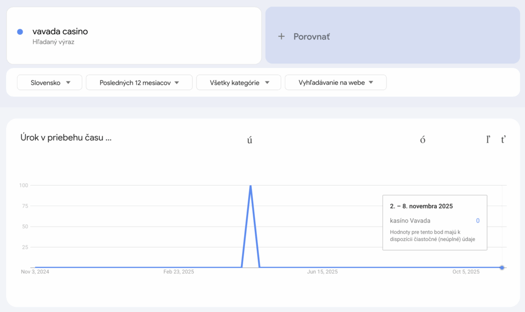Screen dimensions: 525x312
Task: Click the 'Hľadaný výraz' subtitle label
Action: (x=53, y=42)
